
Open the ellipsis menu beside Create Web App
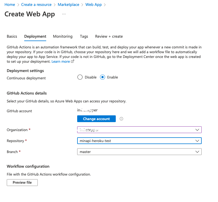(64, 14)
